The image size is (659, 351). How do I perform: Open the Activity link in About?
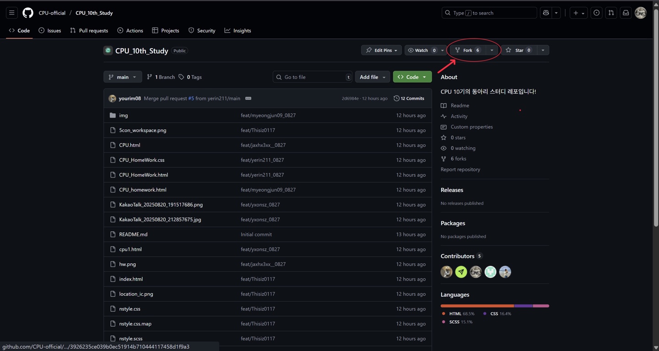click(x=454, y=116)
